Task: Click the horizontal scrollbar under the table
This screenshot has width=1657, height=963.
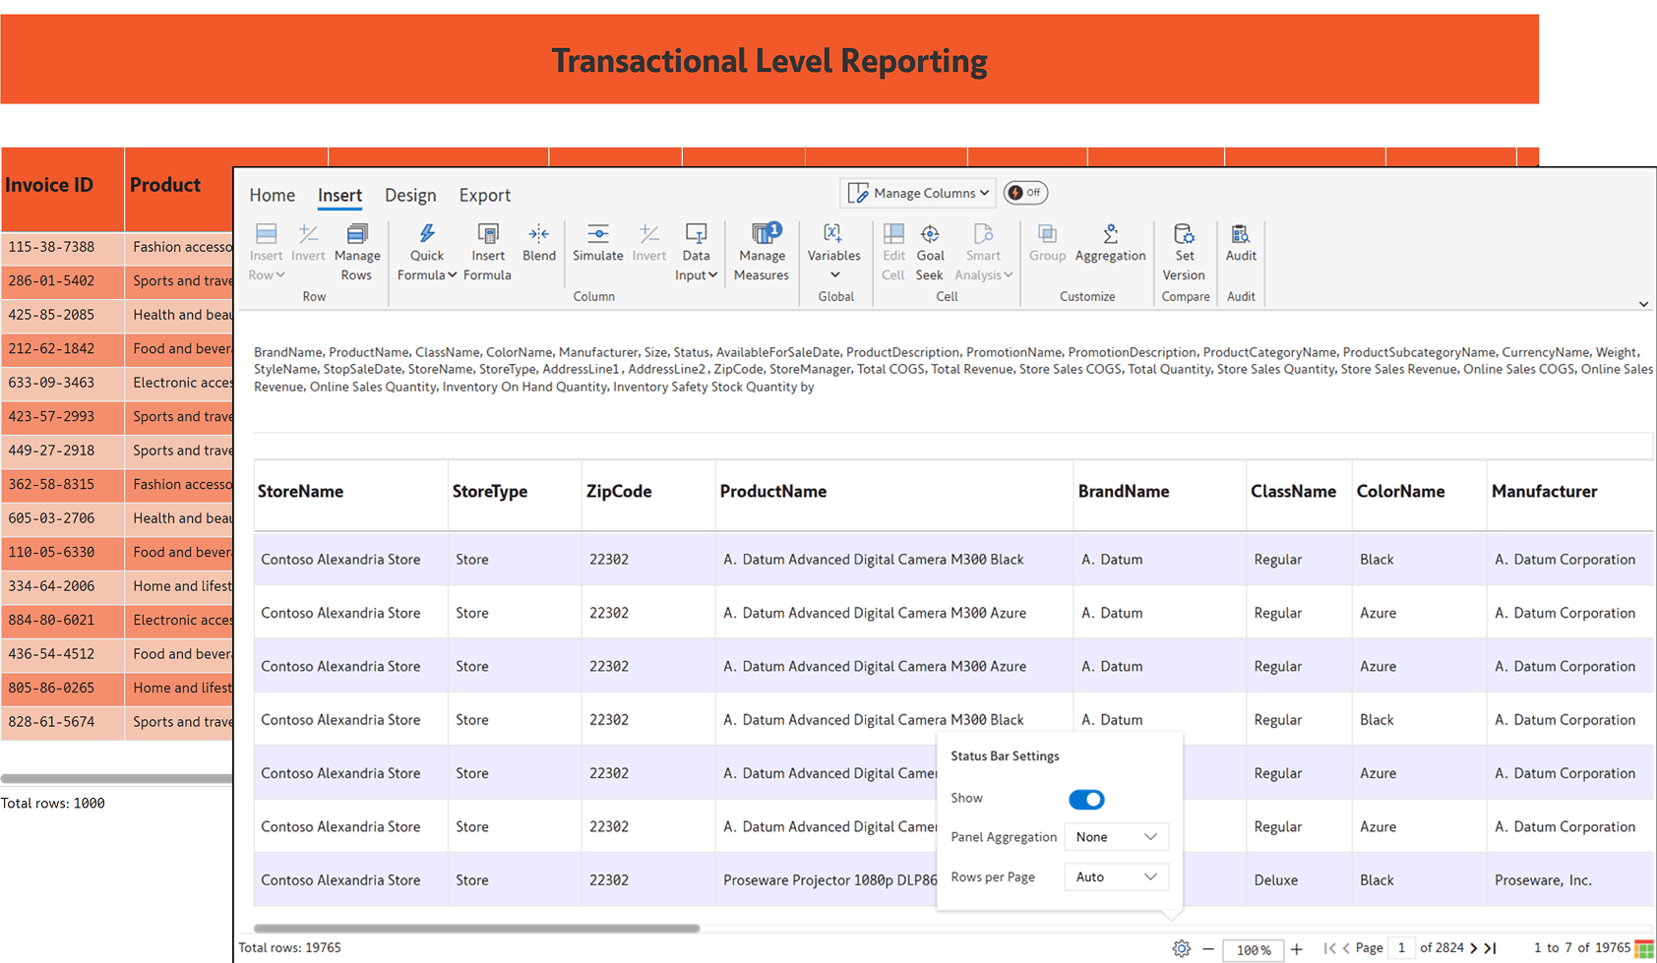Action: coord(476,928)
